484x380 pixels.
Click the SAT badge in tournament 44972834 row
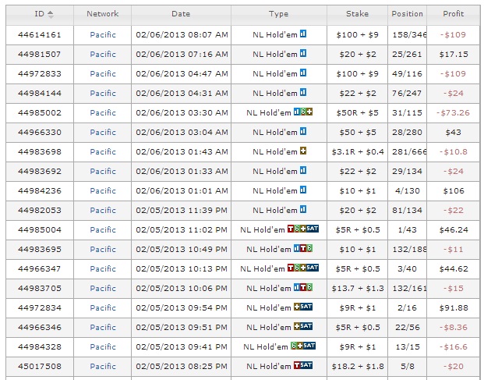(x=306, y=307)
